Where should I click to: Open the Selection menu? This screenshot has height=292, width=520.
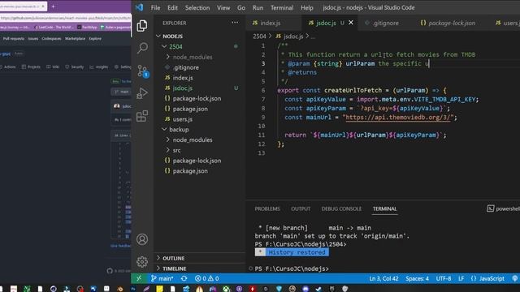[x=197, y=7]
